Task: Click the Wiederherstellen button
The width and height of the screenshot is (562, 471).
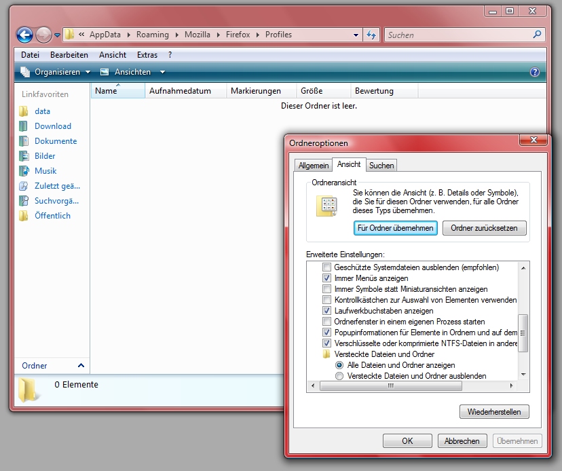Action: coord(494,412)
